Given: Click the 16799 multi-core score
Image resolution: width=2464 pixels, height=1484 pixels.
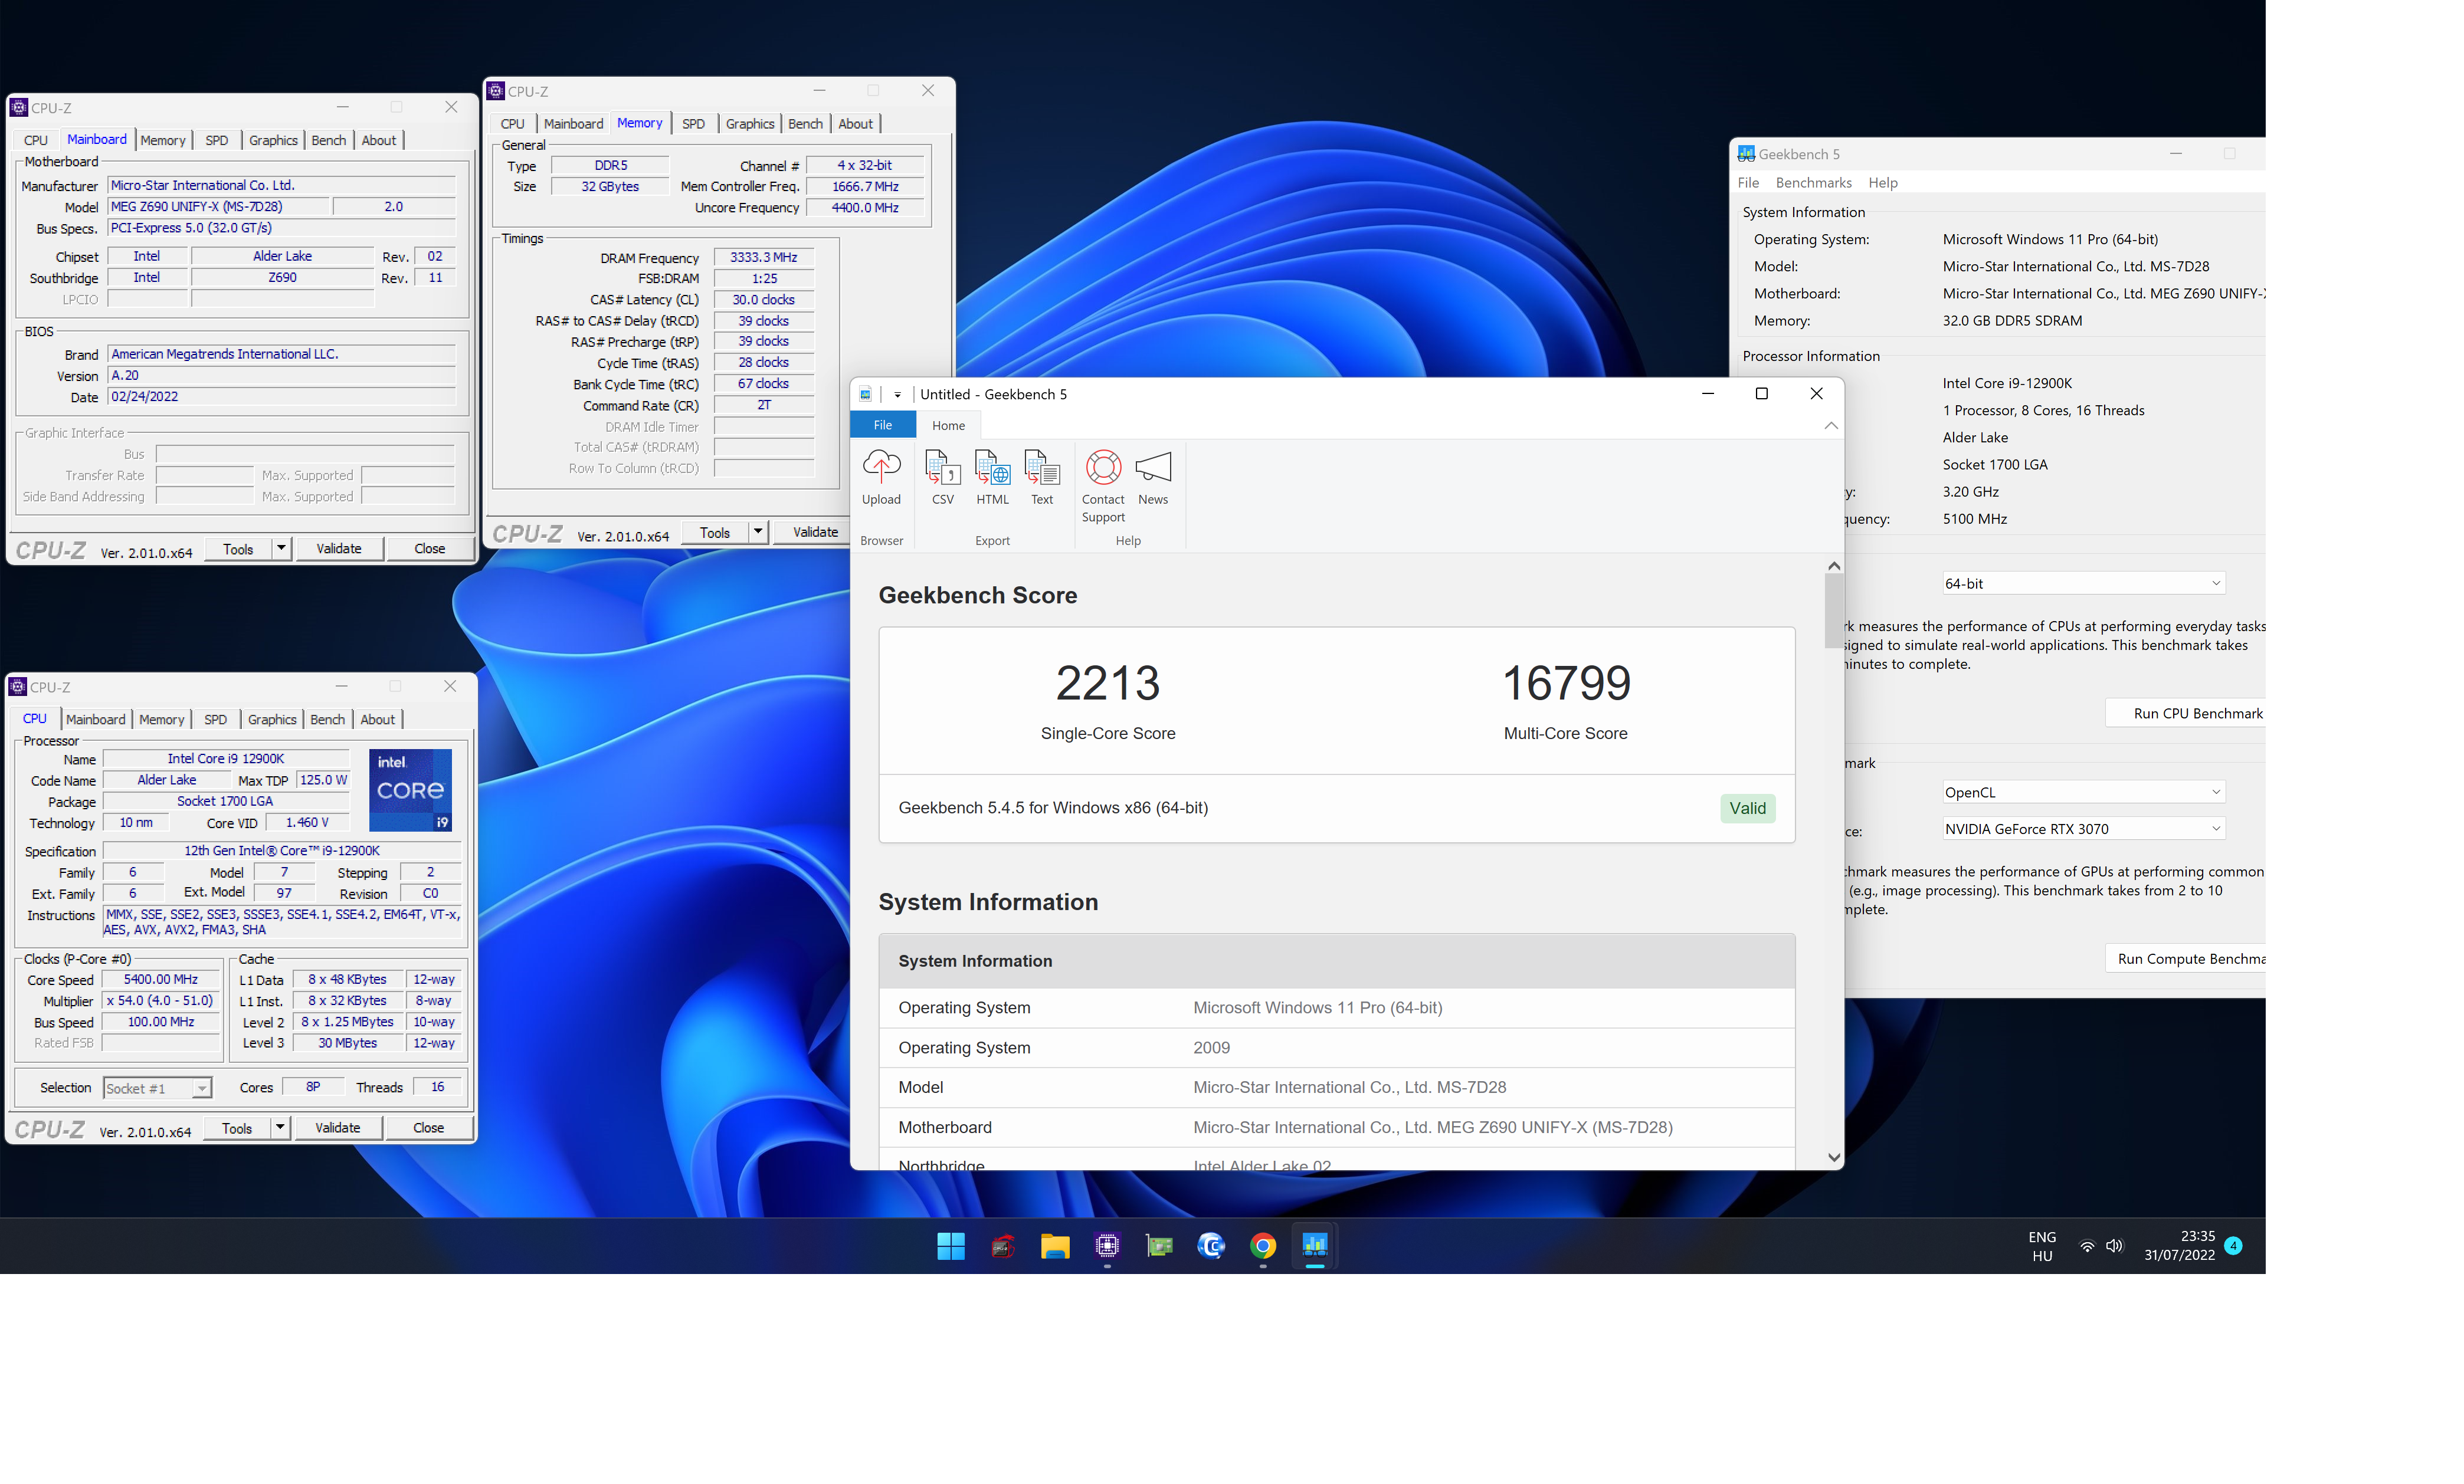Looking at the screenshot, I should 1566,684.
